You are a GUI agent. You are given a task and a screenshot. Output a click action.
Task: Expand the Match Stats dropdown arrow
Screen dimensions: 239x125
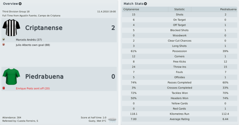(145, 4)
